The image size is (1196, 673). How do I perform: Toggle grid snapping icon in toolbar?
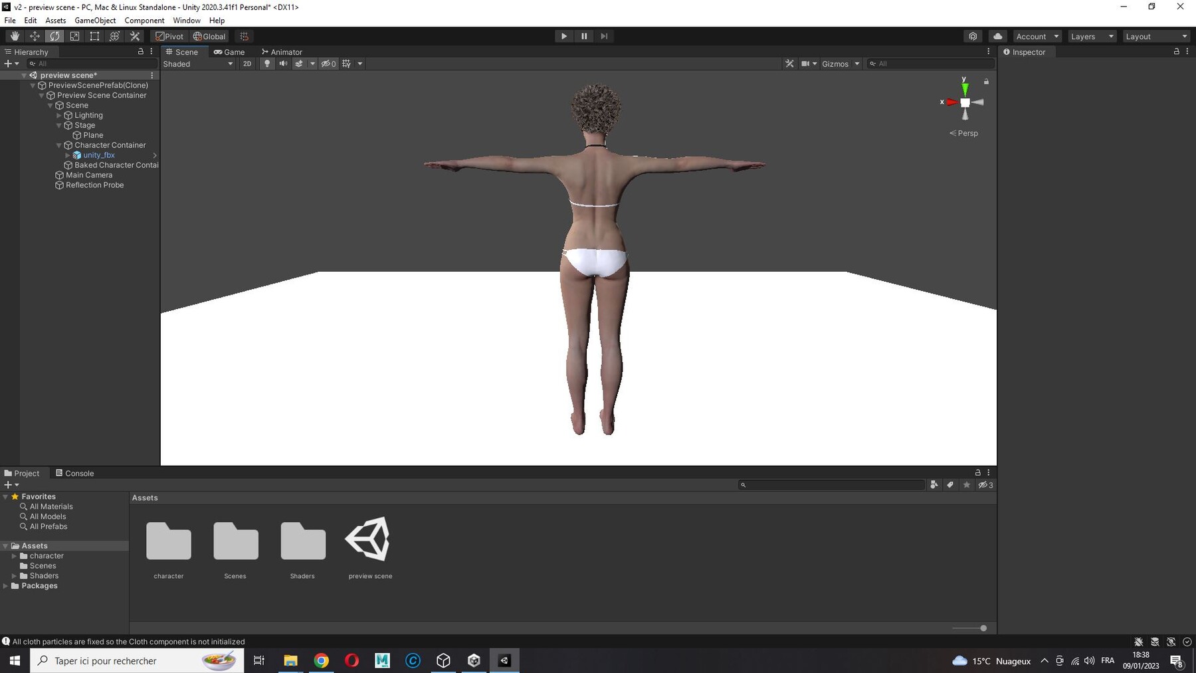[x=244, y=37]
